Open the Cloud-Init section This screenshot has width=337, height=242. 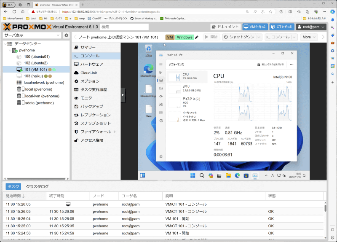[96, 73]
